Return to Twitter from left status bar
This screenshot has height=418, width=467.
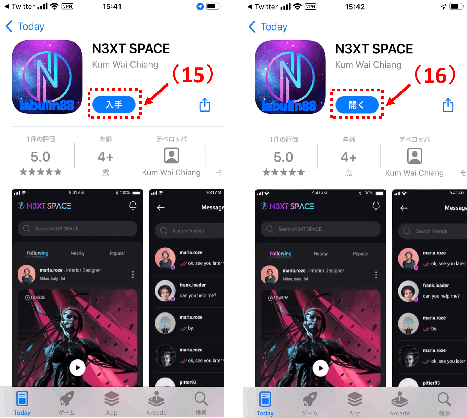tap(19, 7)
